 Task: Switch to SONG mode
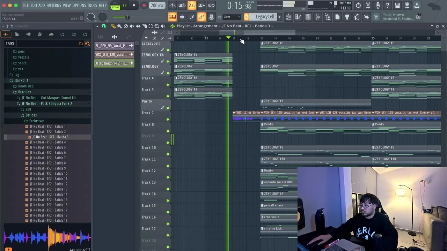(115, 7)
